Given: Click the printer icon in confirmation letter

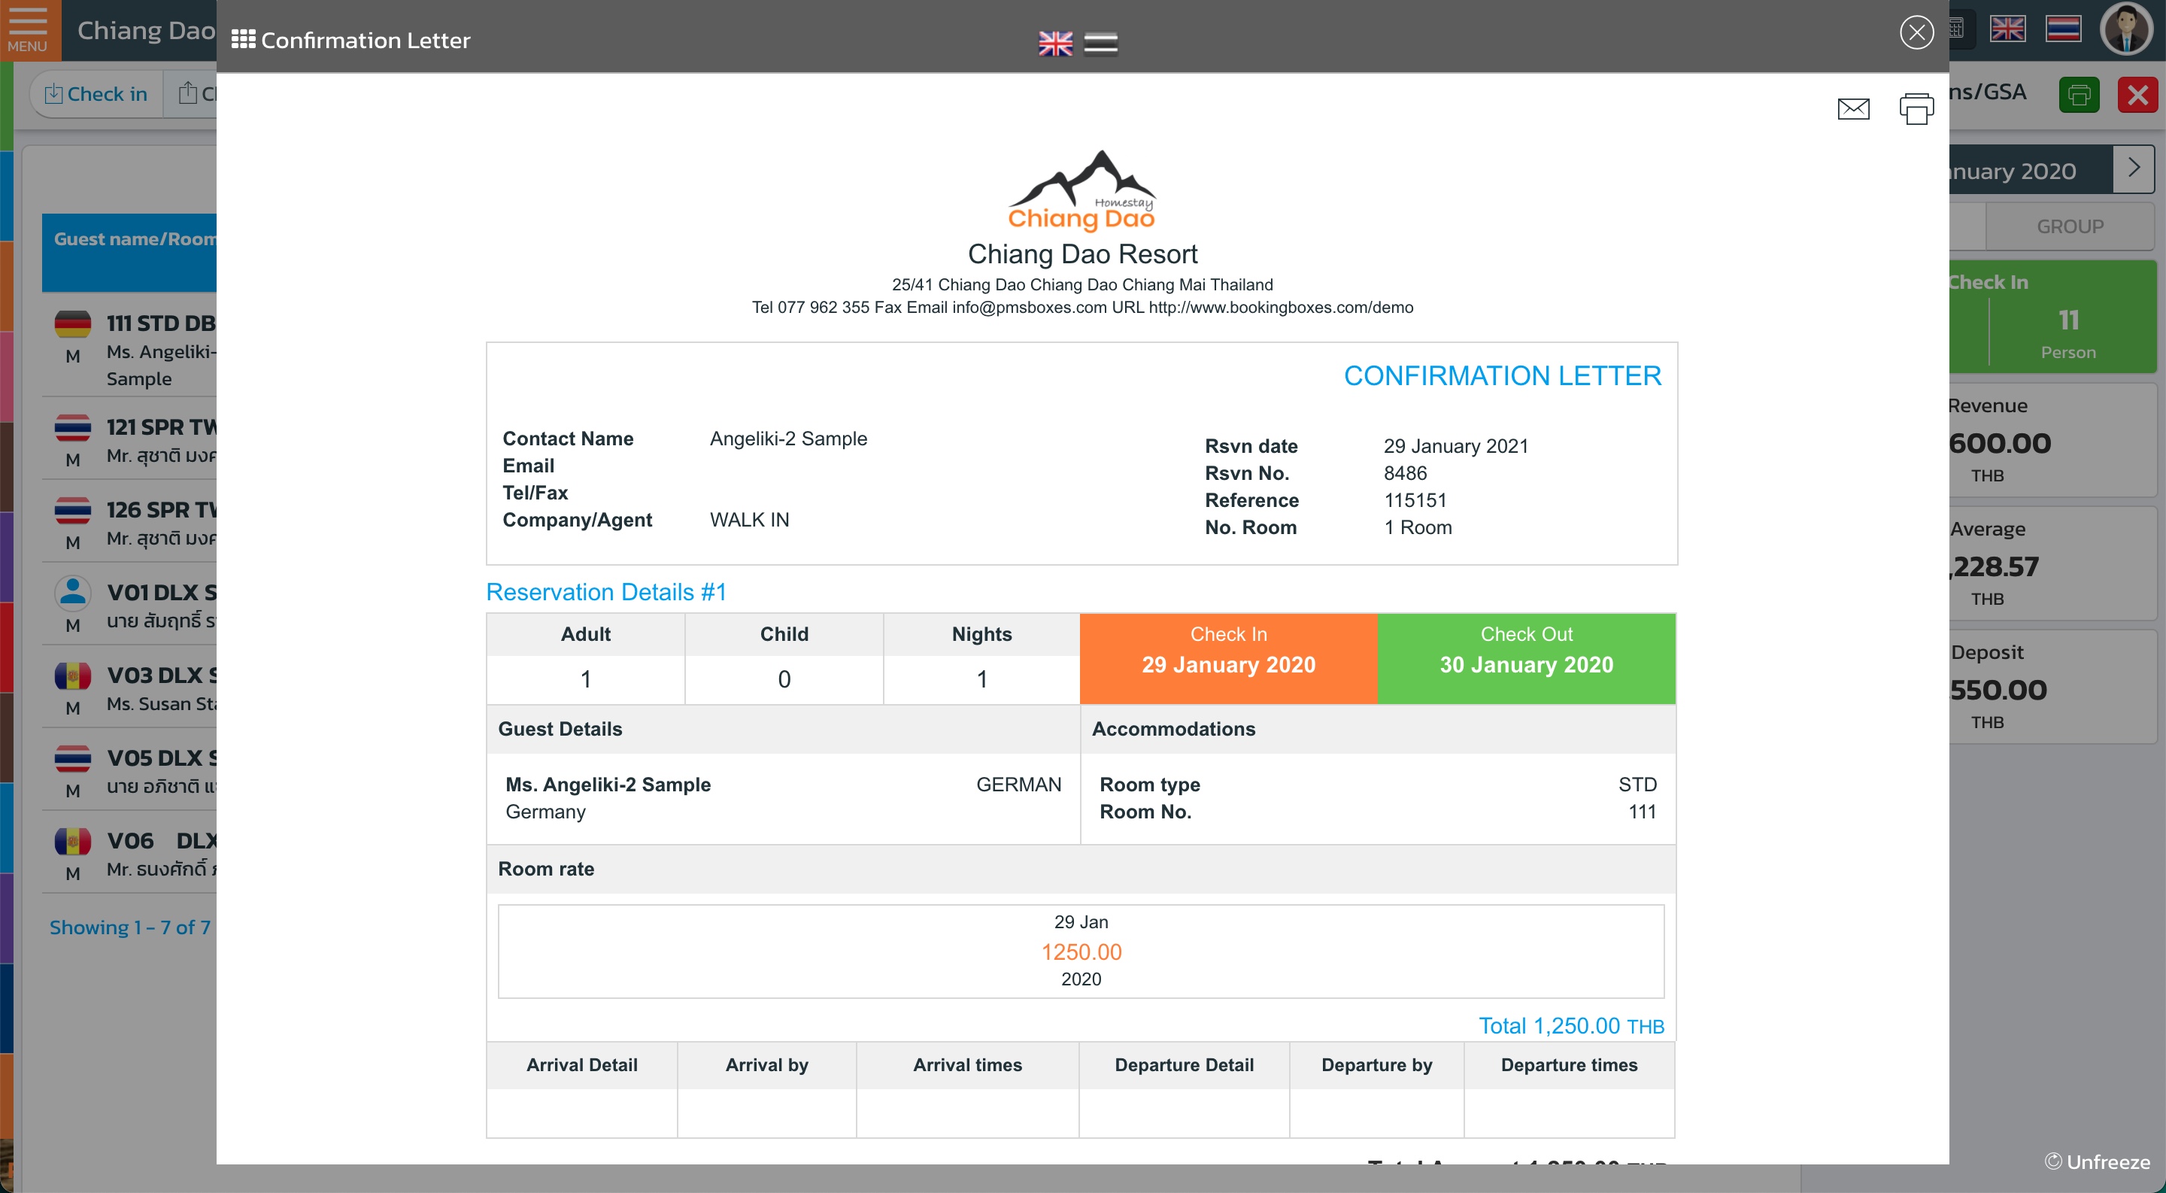Looking at the screenshot, I should [x=1916, y=109].
